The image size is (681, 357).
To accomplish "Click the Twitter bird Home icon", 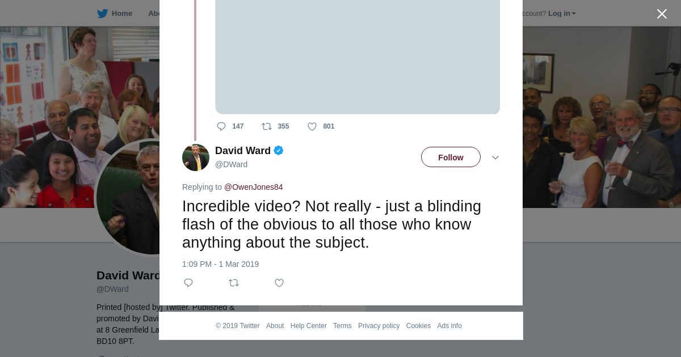I will pyautogui.click(x=103, y=14).
